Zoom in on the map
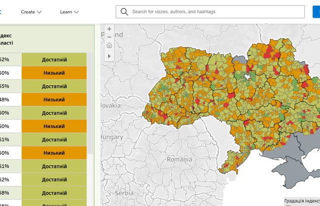 pyautogui.click(x=109, y=29)
